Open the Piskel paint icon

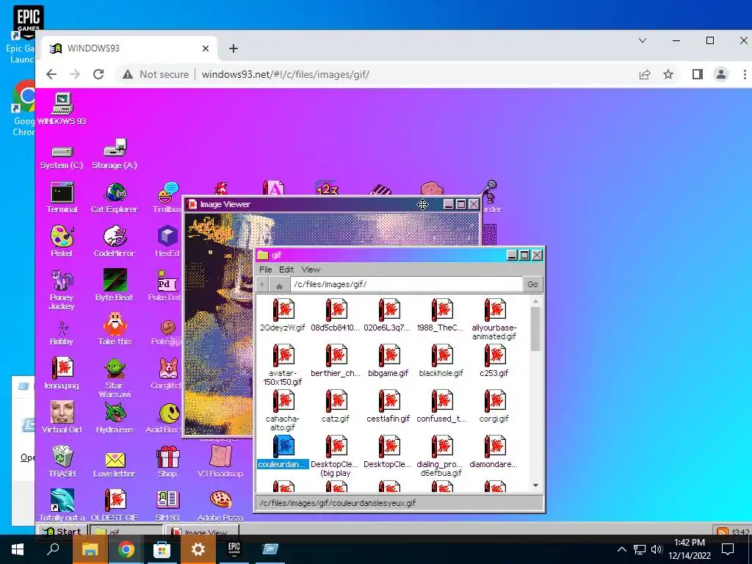coord(62,236)
